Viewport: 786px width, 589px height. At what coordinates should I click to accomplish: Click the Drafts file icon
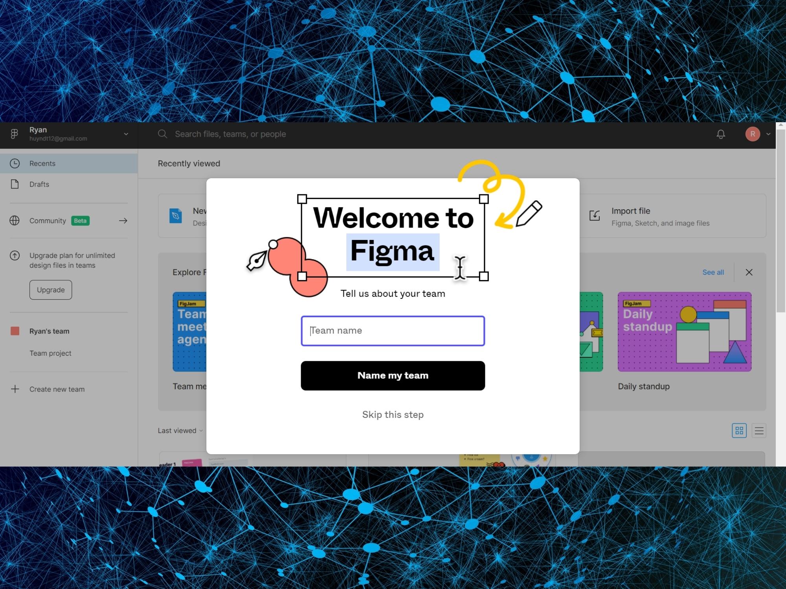pyautogui.click(x=15, y=184)
